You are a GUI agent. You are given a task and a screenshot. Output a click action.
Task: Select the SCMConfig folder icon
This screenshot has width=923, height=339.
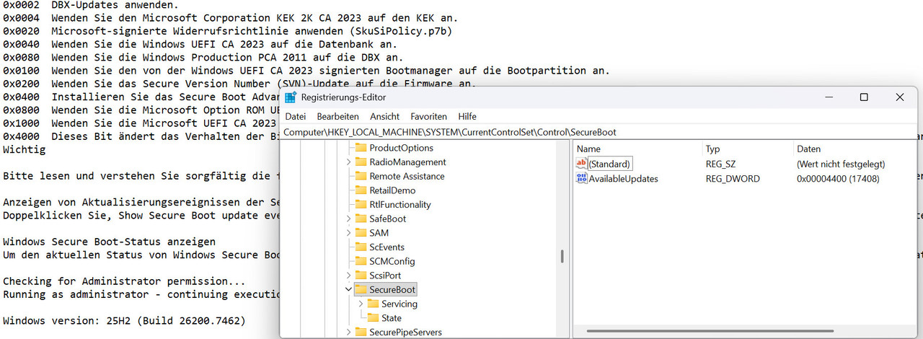361,261
